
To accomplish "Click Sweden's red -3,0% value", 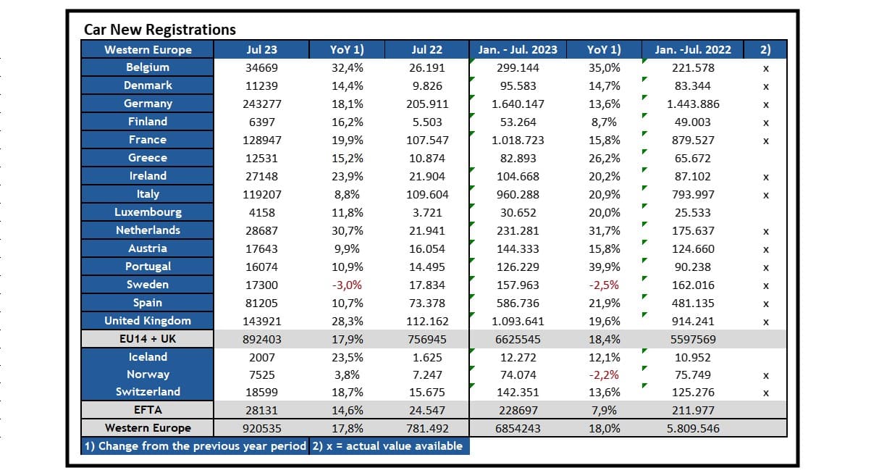I will (347, 285).
